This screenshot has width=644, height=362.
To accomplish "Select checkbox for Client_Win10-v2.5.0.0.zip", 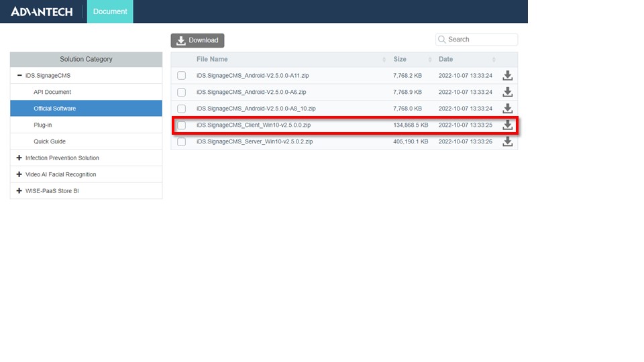I will tap(181, 125).
